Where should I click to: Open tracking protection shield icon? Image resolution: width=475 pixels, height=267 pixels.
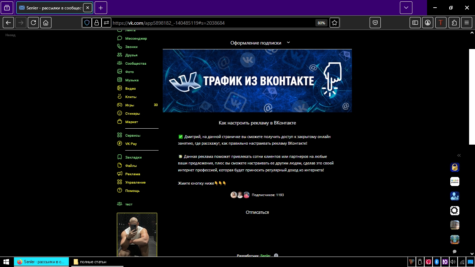[87, 23]
